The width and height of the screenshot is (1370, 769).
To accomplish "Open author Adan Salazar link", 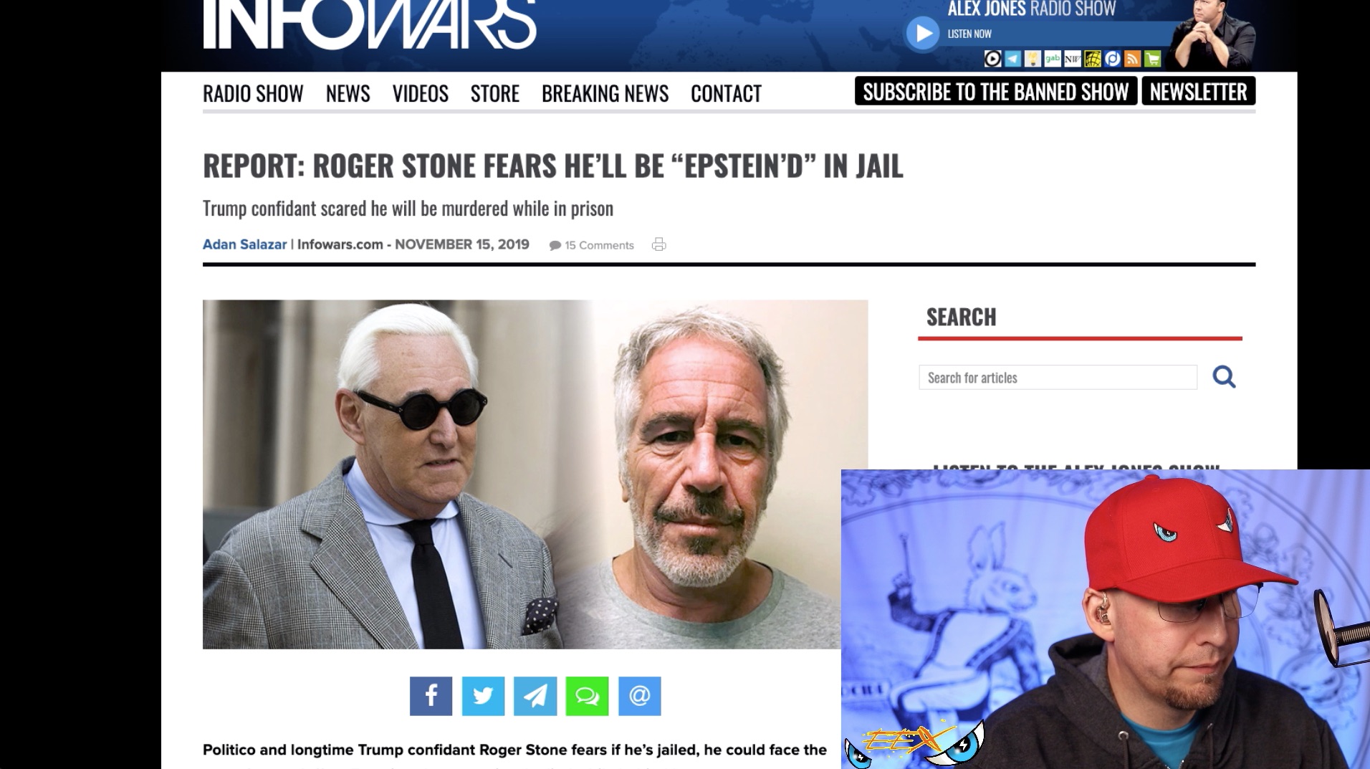I will pyautogui.click(x=244, y=244).
